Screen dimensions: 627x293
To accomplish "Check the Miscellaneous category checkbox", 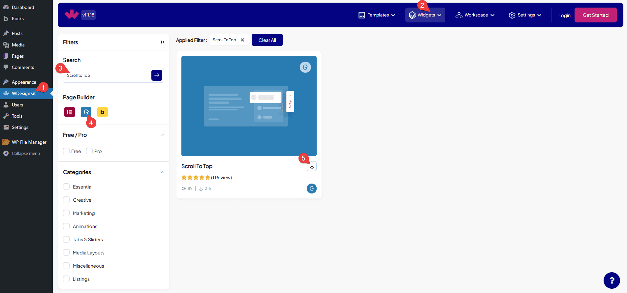I will click(x=66, y=266).
